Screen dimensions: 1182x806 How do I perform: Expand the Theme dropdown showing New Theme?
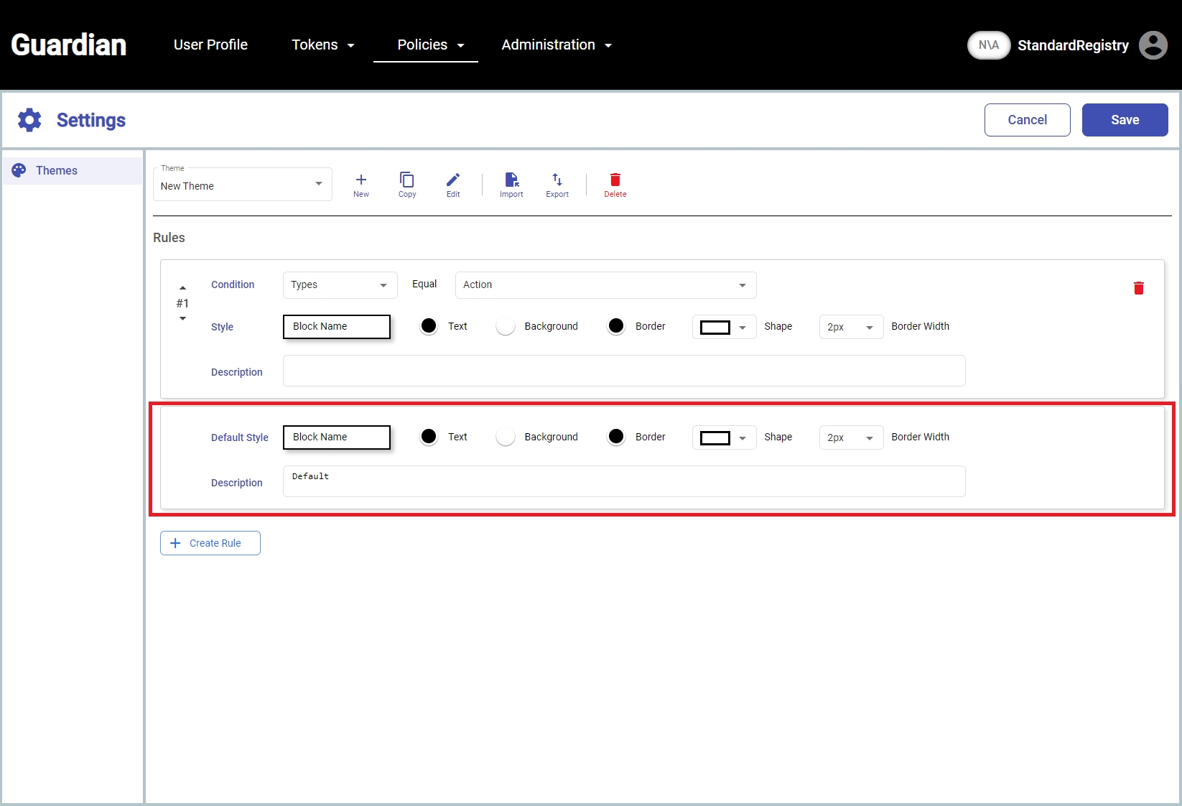tap(242, 185)
